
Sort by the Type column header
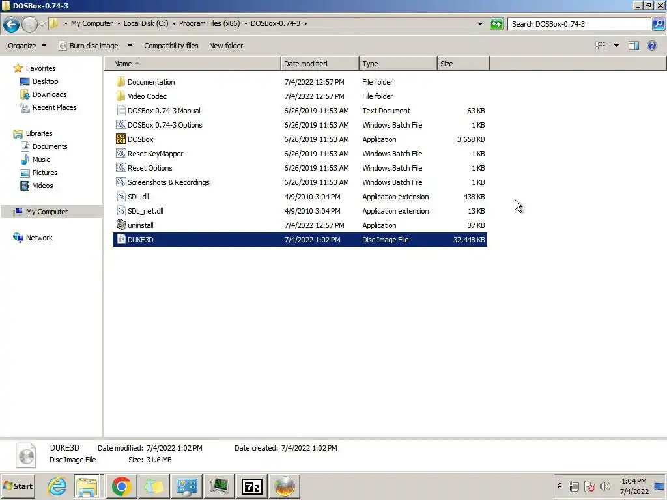coord(398,64)
